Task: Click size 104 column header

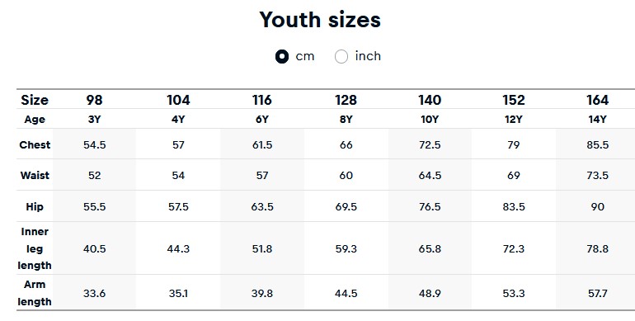Action: tap(178, 100)
